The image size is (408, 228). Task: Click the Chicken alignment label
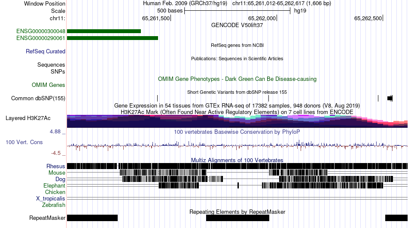(x=55, y=192)
